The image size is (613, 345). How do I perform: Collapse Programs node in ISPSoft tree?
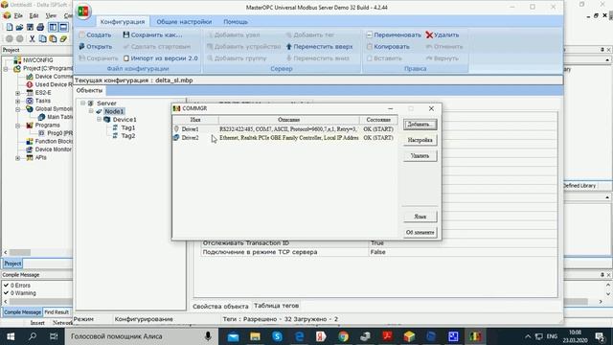17,126
